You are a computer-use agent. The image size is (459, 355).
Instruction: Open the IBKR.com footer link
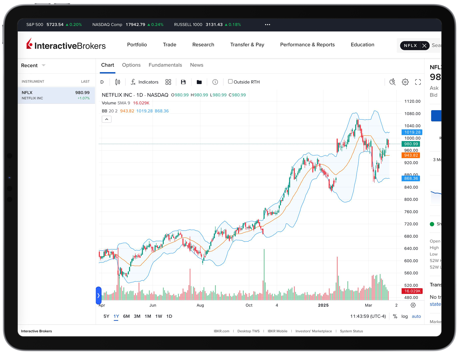point(221,331)
